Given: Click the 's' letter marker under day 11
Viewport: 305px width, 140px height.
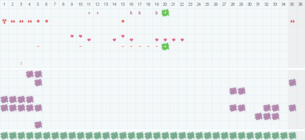Looking at the screenshot, I should pyautogui.click(x=89, y=13).
